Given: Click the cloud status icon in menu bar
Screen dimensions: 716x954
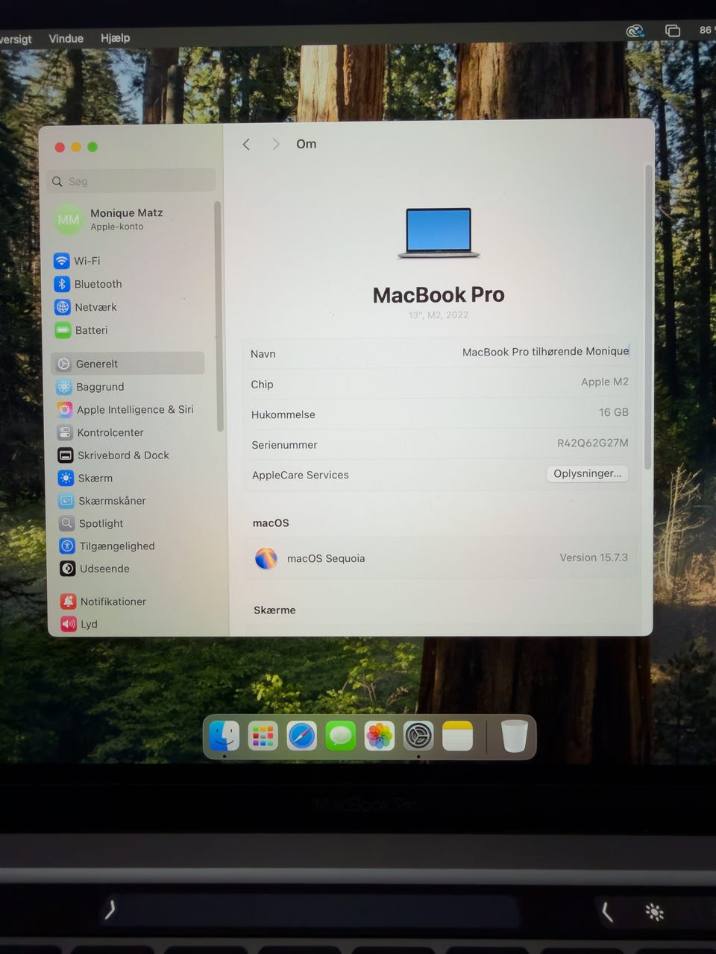Looking at the screenshot, I should (x=635, y=31).
